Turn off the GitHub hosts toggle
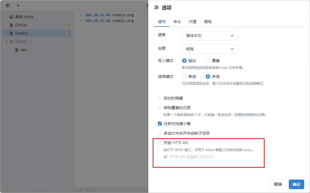The height and width of the screenshot is (193, 310). pyautogui.click(x=67, y=25)
